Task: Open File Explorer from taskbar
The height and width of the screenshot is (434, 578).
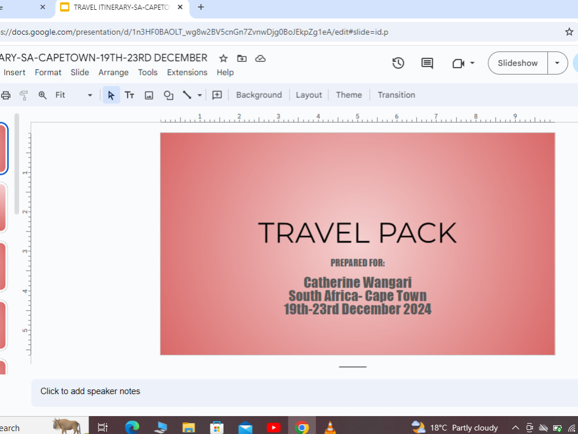Action: click(x=188, y=428)
